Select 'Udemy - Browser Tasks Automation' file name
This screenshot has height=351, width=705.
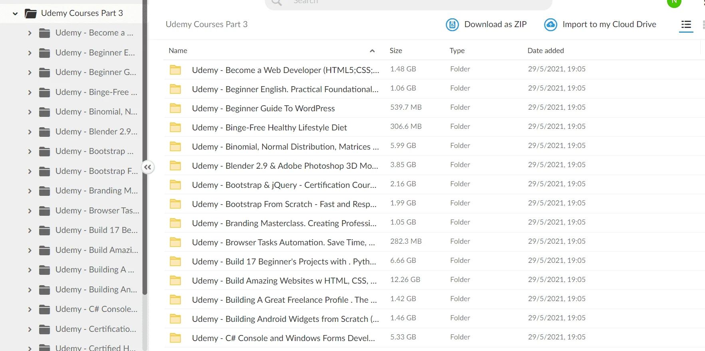click(284, 243)
